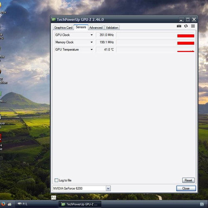The image size is (208, 208).
Task: Open the F:\ taskbar window button
Action: [x=36, y=204]
